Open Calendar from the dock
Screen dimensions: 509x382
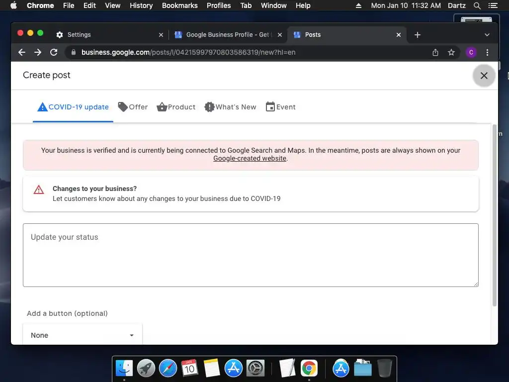pos(189,369)
